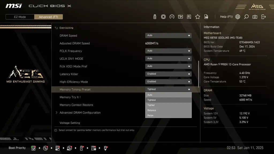Open the FCLK Frequency dropdown
The height and width of the screenshot is (154, 274).
coord(168,51)
